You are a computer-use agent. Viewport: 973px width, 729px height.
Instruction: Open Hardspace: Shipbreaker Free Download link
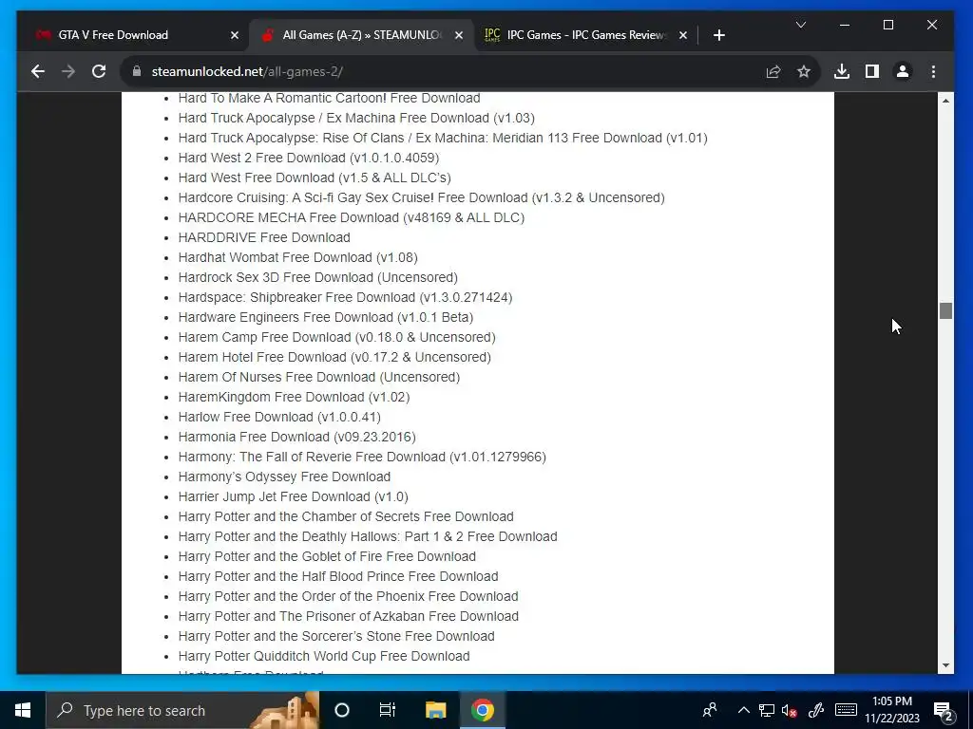tap(345, 297)
